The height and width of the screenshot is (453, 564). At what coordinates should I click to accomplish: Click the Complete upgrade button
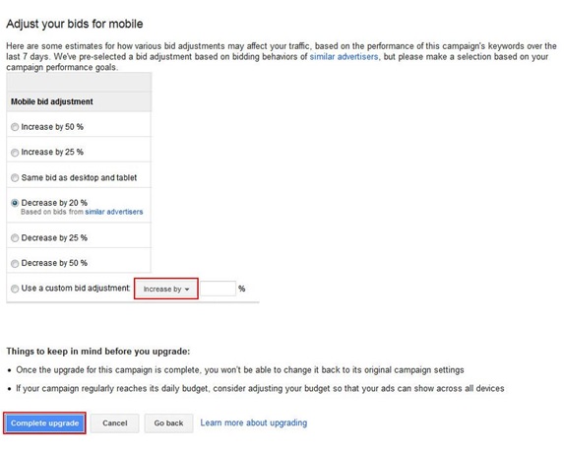click(x=44, y=423)
